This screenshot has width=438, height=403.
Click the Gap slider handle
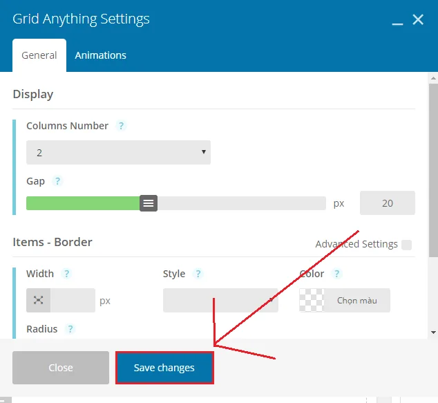pyautogui.click(x=149, y=203)
